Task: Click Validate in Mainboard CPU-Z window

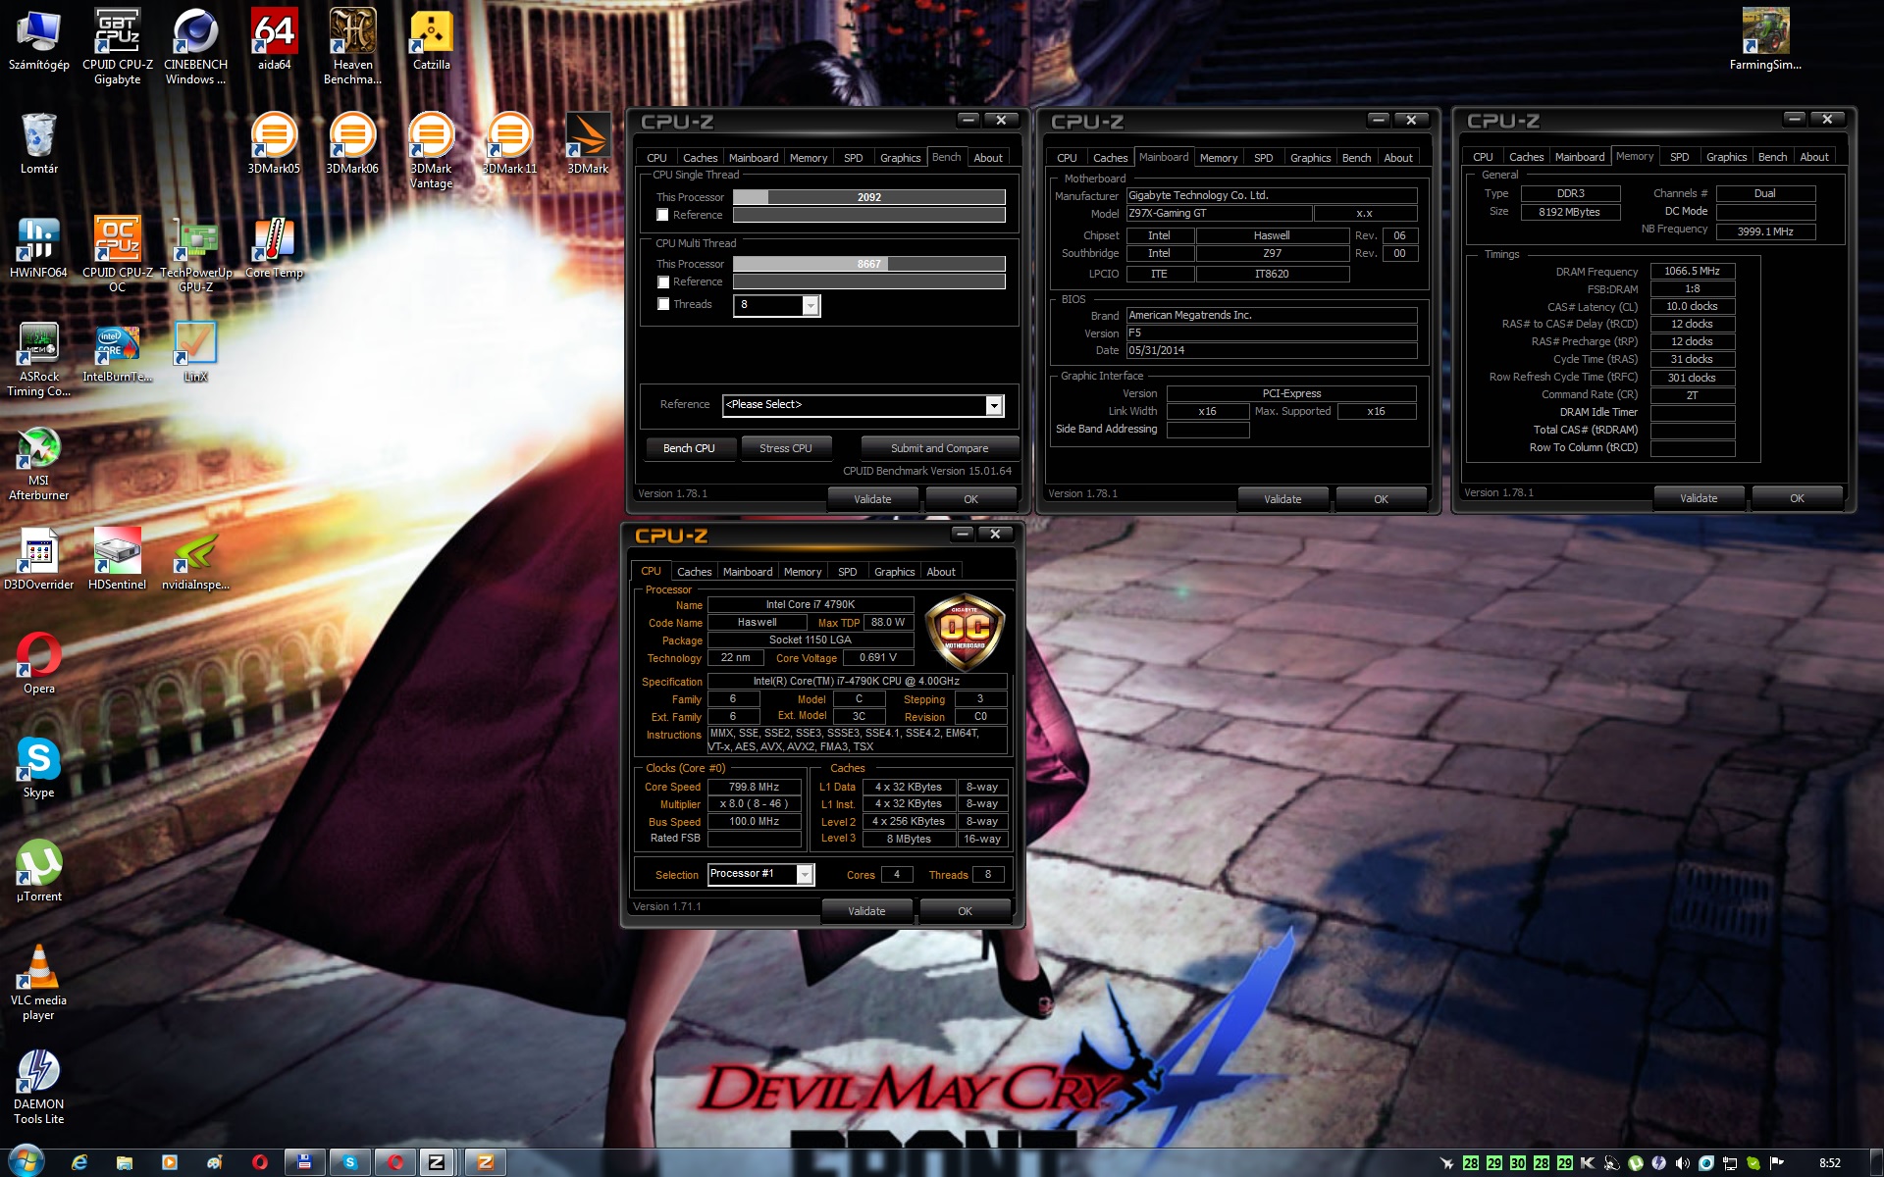Action: coord(1282,499)
